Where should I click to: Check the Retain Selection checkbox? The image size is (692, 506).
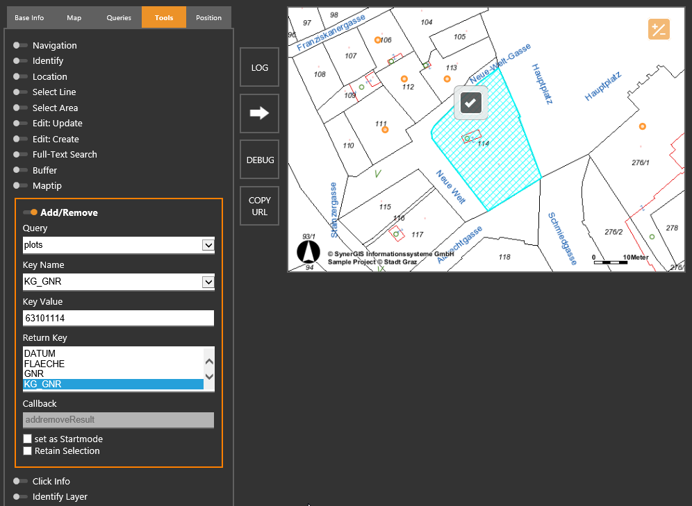[28, 450]
